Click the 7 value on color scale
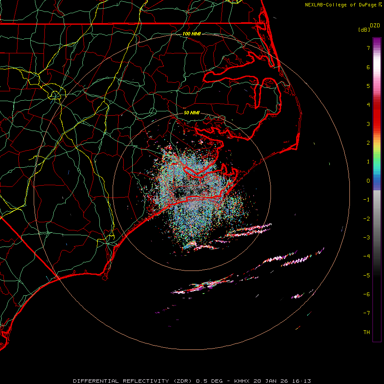 click(368, 48)
